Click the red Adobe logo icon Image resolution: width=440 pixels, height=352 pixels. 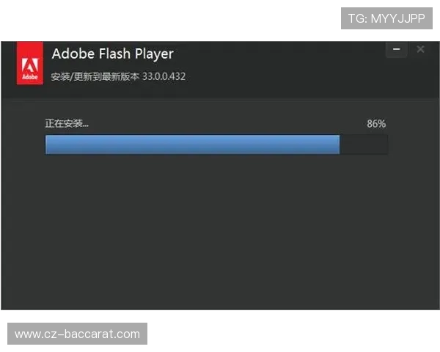(x=30, y=65)
